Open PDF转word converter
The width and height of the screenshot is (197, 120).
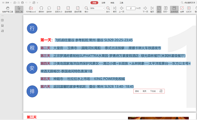31,9
